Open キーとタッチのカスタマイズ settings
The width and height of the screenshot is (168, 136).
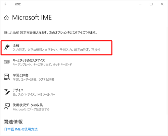56,62
